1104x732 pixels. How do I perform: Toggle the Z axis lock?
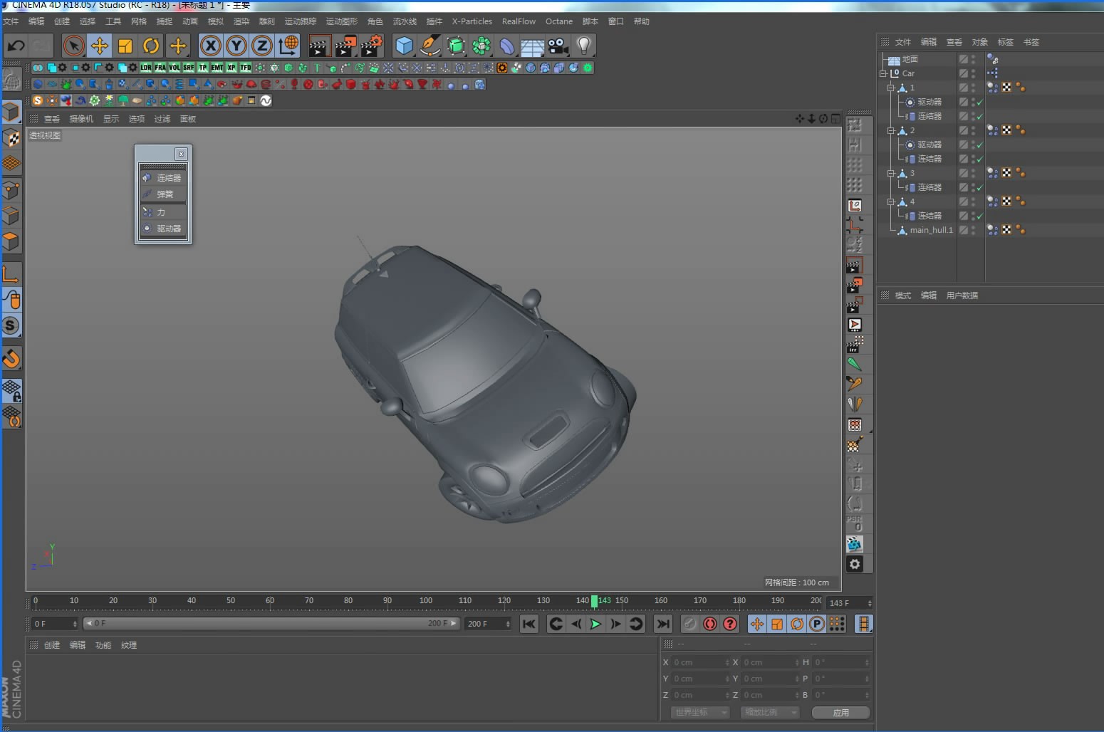[262, 46]
